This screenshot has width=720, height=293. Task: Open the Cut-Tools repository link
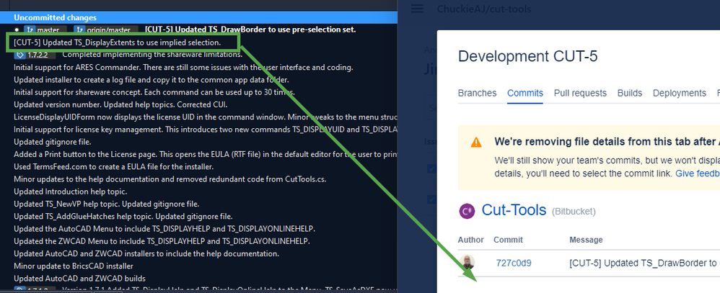click(x=514, y=210)
